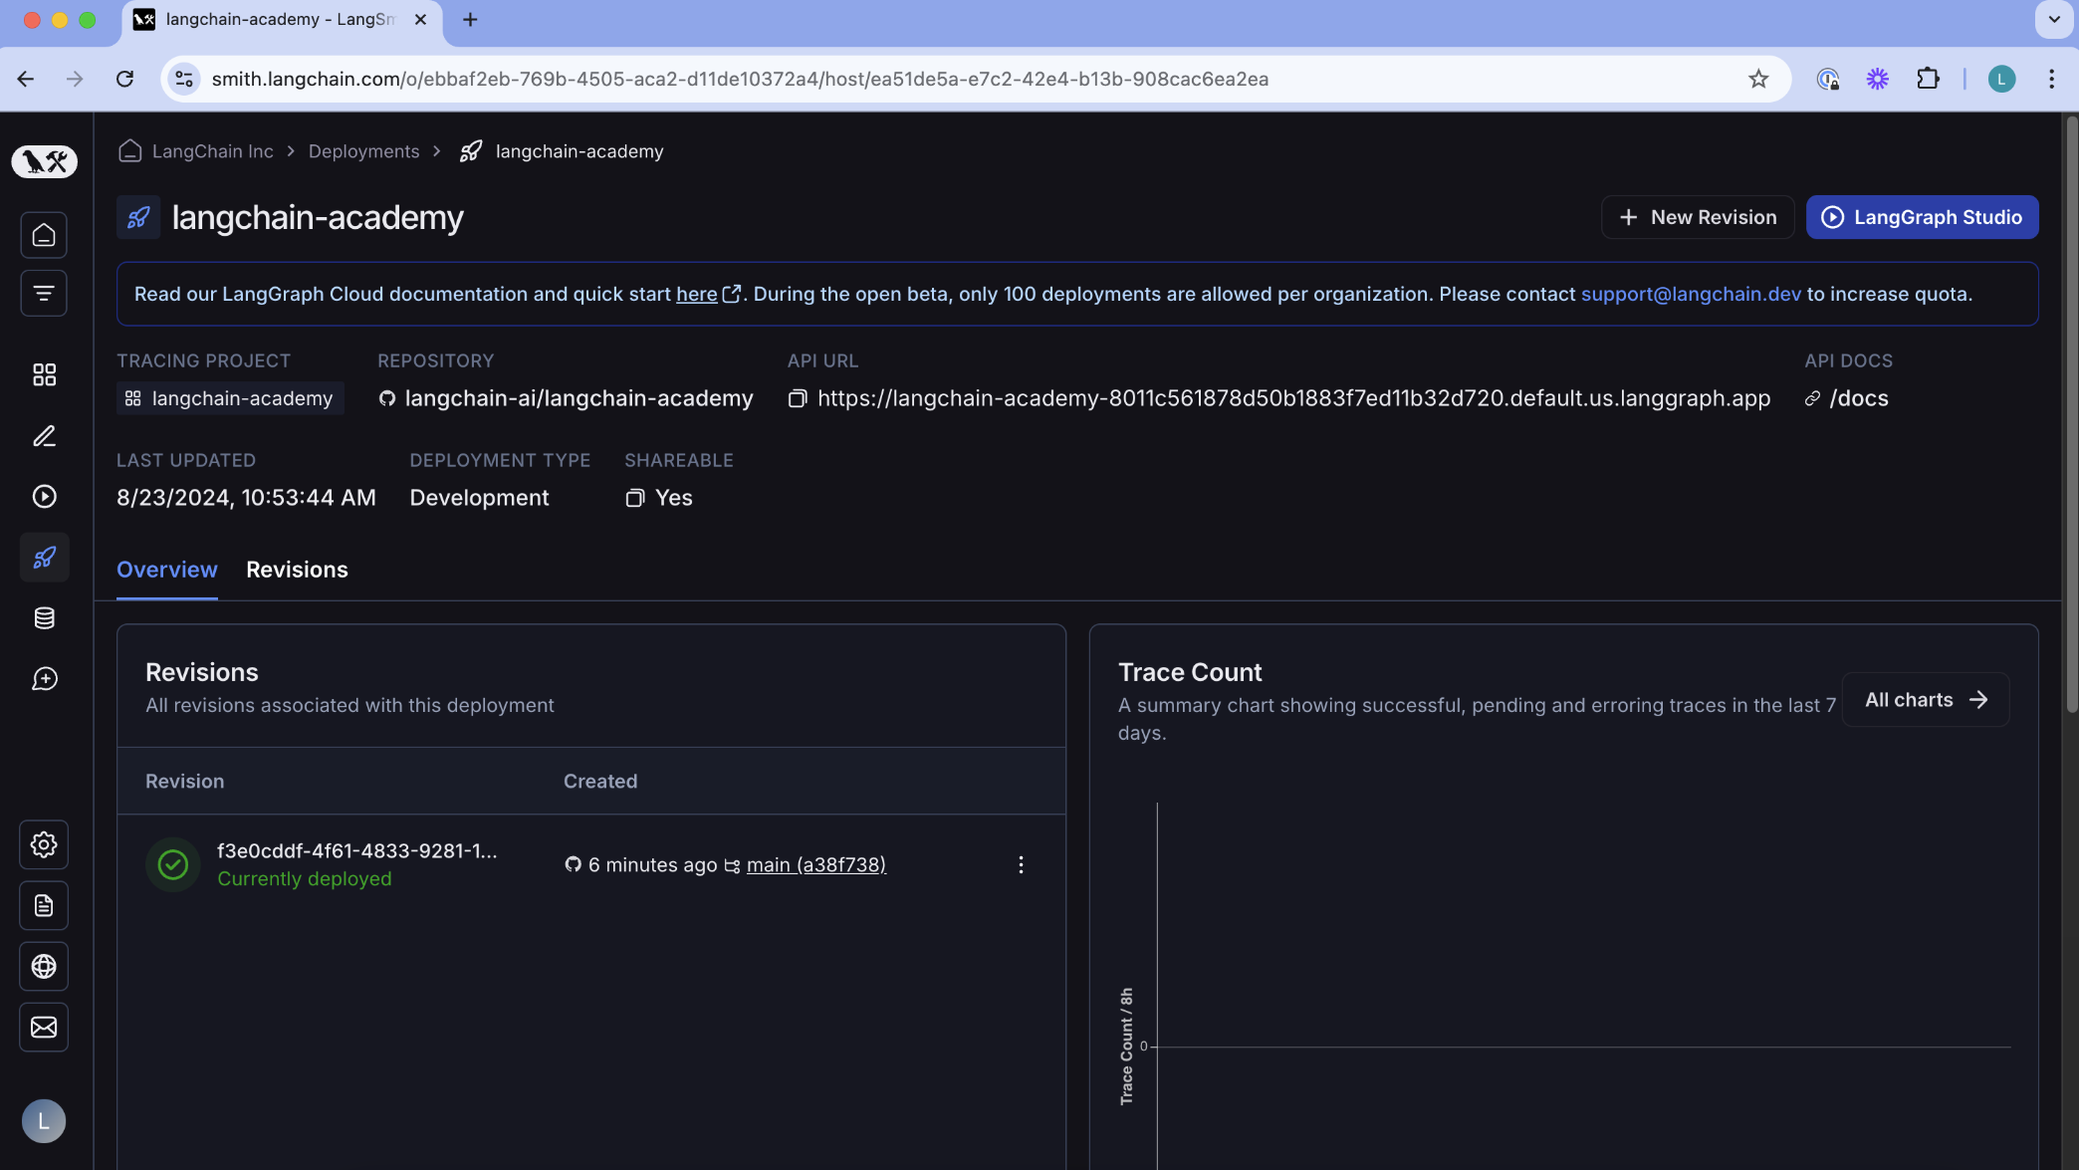Switch to the Overview tab
The height and width of the screenshot is (1170, 2079).
(x=167, y=570)
